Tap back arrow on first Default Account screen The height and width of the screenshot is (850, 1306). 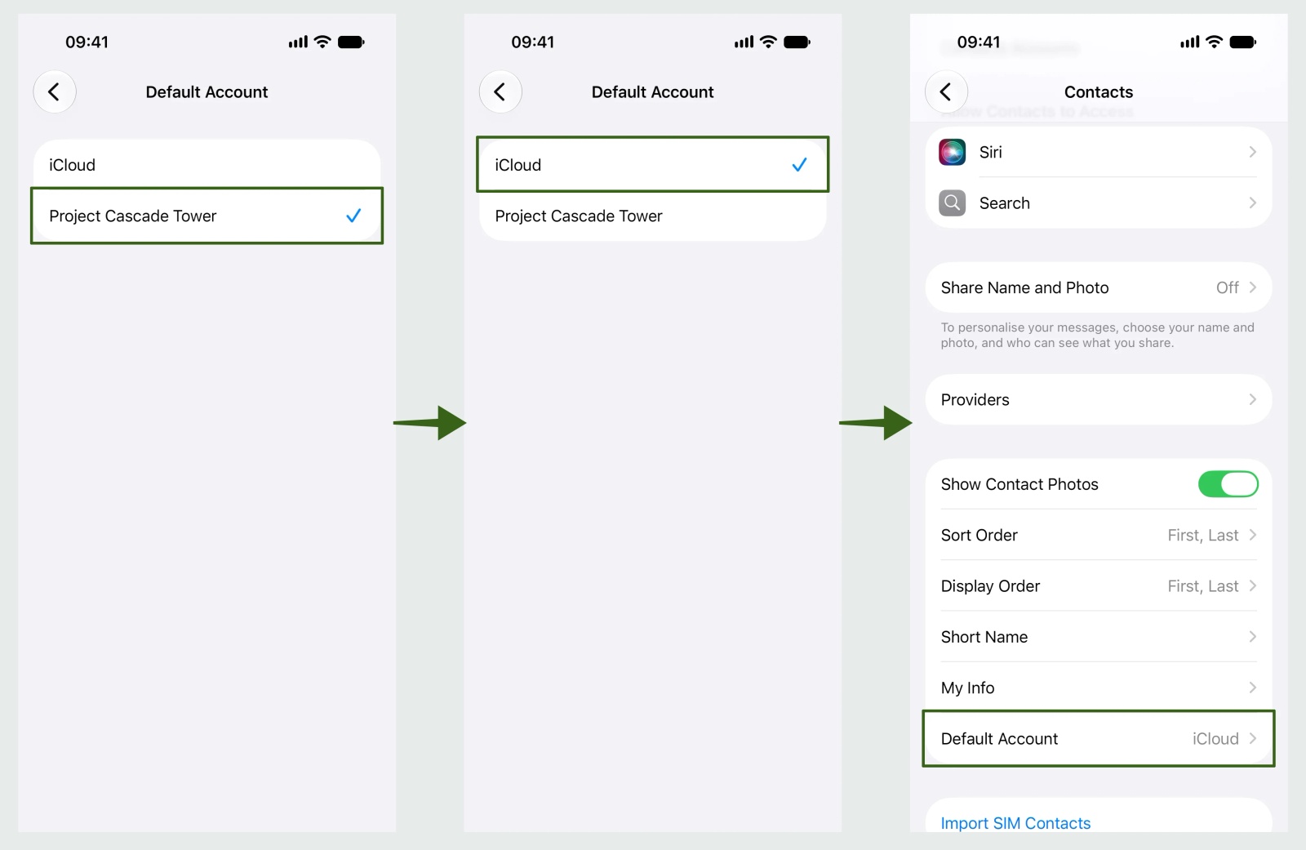[x=55, y=91]
